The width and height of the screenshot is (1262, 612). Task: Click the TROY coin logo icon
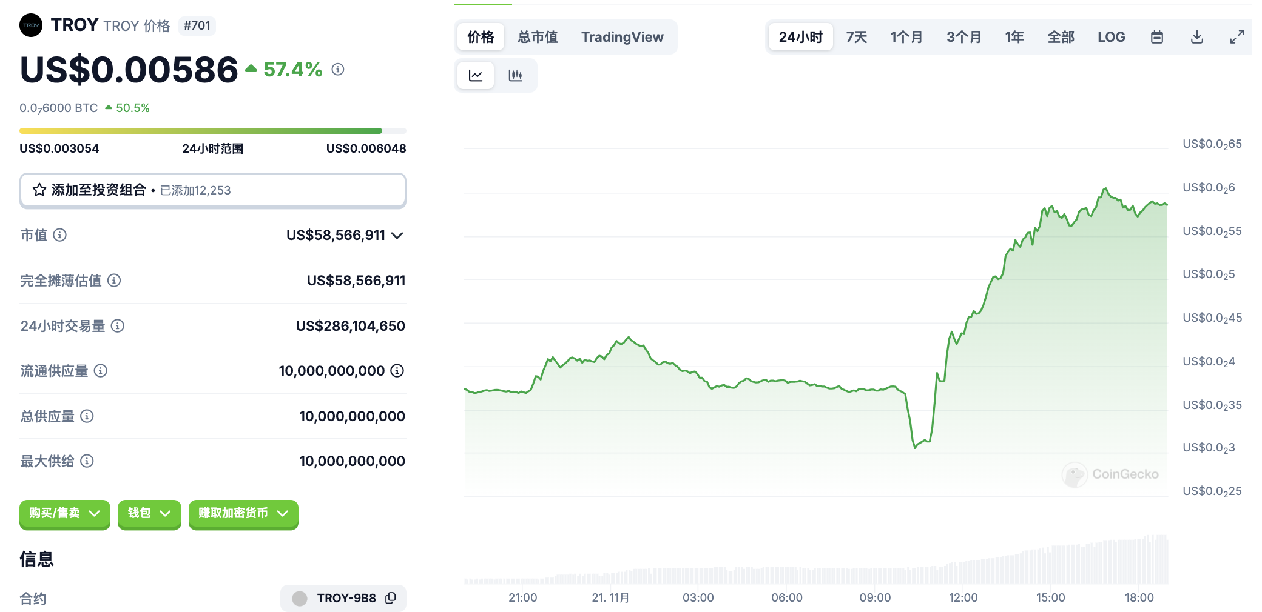(31, 25)
